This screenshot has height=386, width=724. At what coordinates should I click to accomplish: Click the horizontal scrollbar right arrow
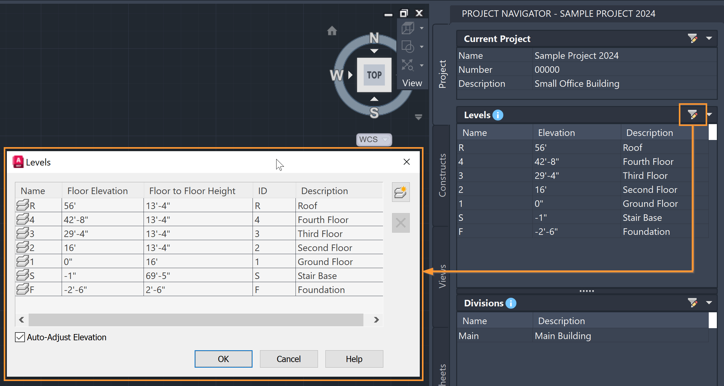tap(376, 320)
